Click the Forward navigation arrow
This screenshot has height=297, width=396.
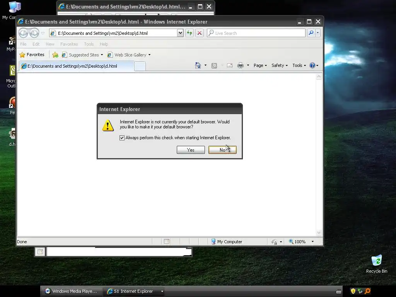(34, 33)
